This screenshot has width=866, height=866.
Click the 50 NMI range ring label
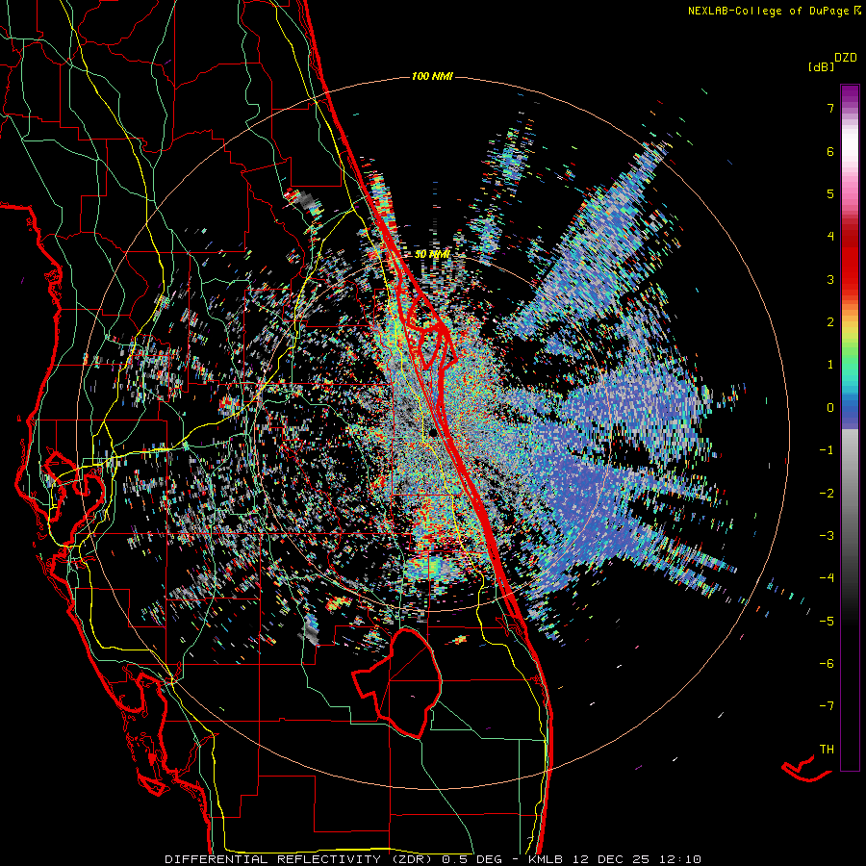432,255
